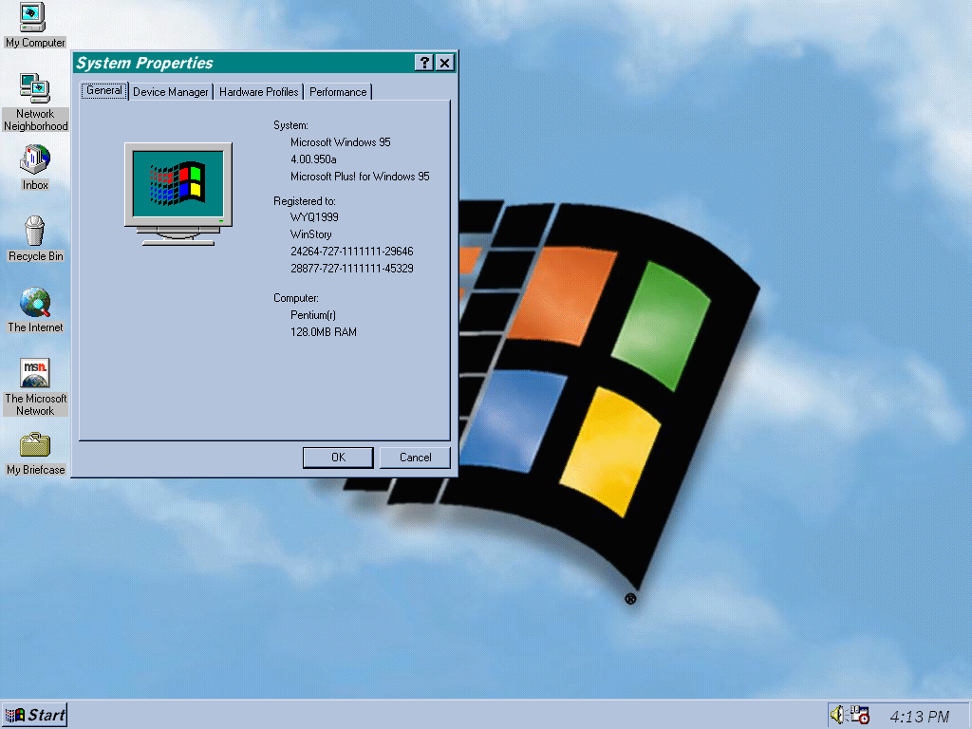Image resolution: width=972 pixels, height=729 pixels.
Task: Click the 'Pentium(r)' processor text
Action: tap(313, 315)
